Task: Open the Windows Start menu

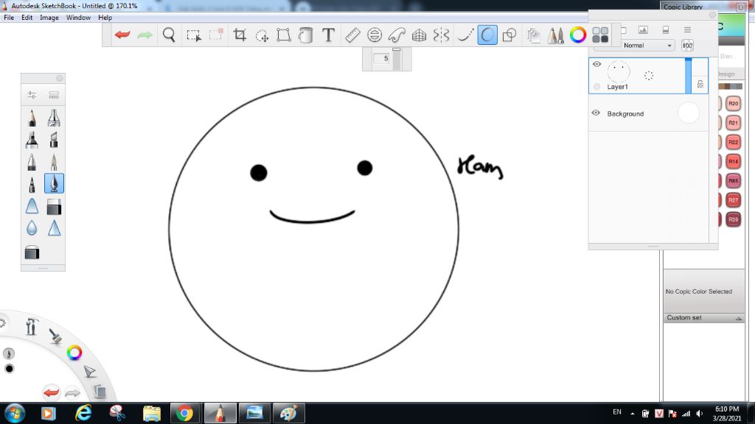Action: pyautogui.click(x=15, y=413)
